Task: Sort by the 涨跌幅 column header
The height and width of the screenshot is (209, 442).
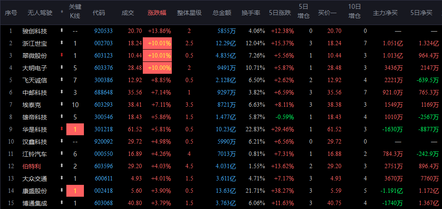Action: (157, 13)
